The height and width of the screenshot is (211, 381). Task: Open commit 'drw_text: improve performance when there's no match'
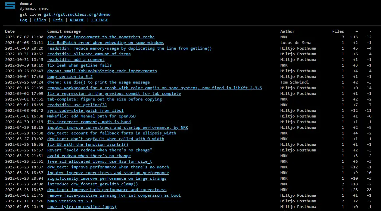tap(108, 167)
